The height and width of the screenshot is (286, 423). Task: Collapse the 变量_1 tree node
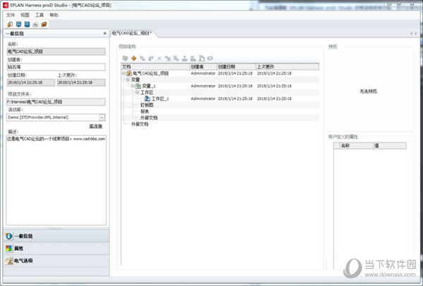133,86
